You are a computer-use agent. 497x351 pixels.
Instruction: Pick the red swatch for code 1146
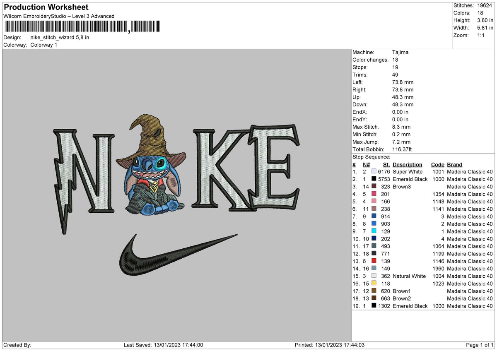click(374, 261)
